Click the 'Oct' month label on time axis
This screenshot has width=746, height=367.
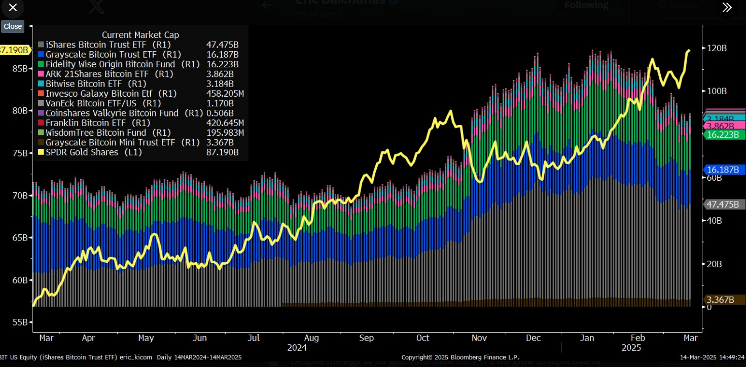coord(422,338)
